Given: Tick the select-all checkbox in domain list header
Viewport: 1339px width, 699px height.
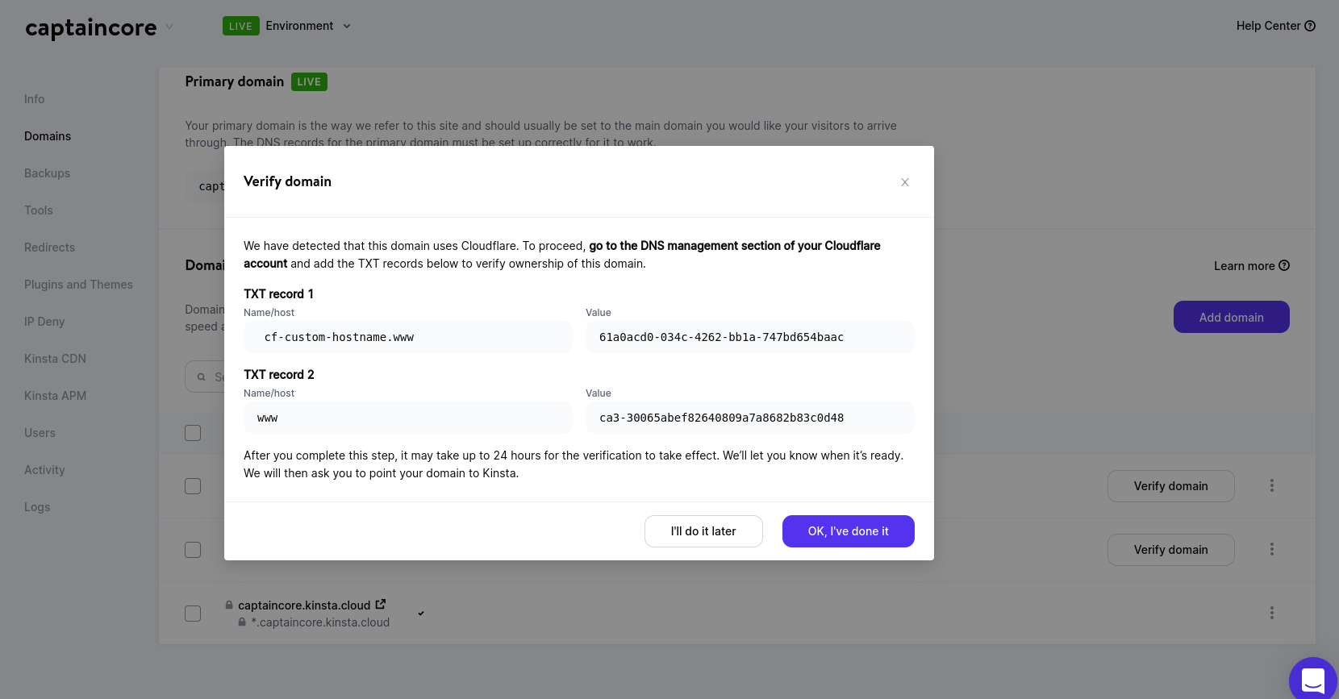Looking at the screenshot, I should coord(193,433).
